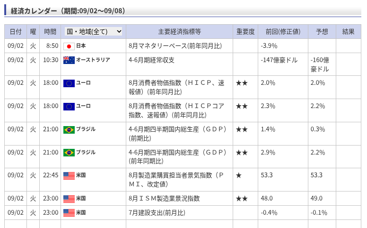This screenshot has height=228, width=367.
Task: Select the 4-6月期経常収支 indicator text
Action: coord(151,60)
